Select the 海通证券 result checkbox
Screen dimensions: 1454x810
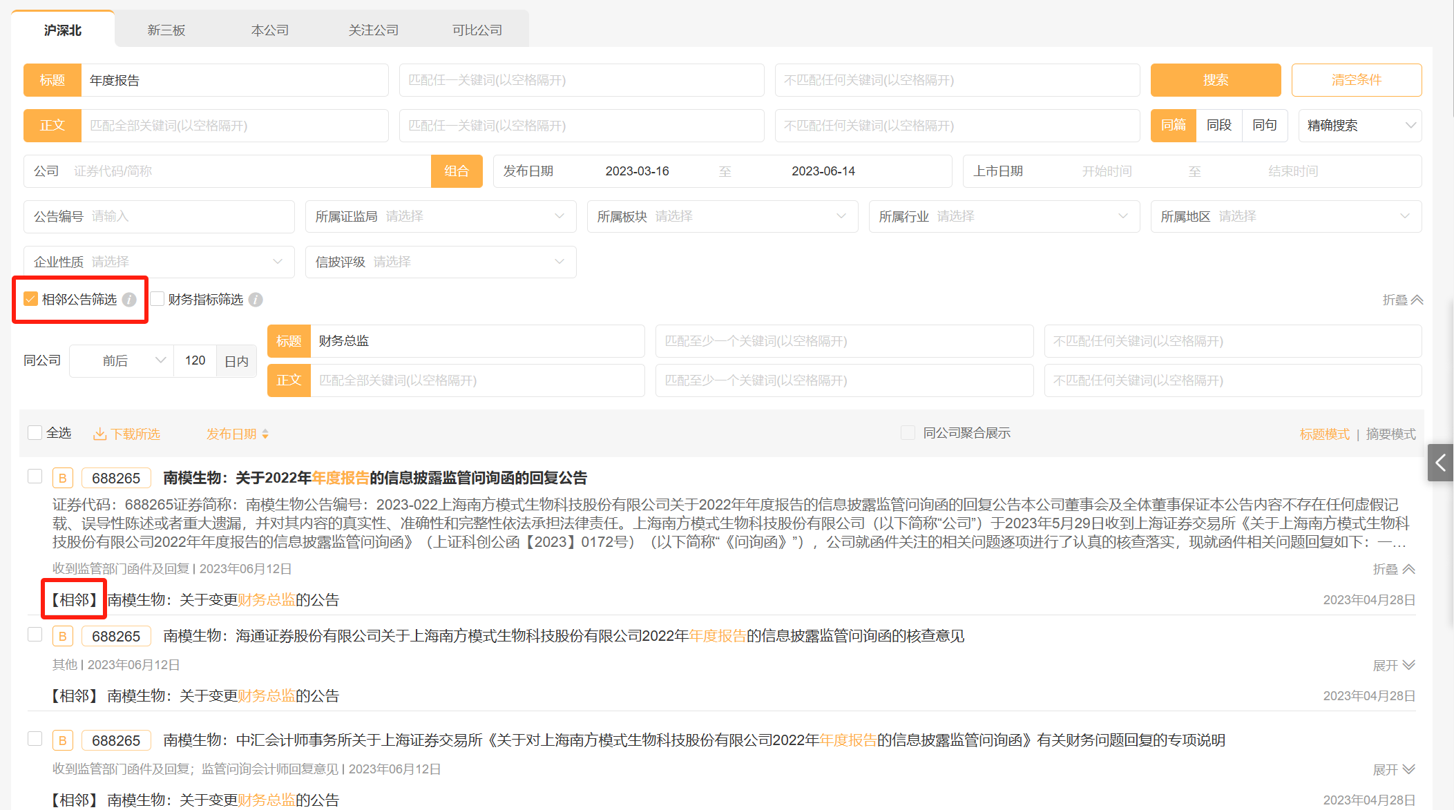(x=35, y=634)
